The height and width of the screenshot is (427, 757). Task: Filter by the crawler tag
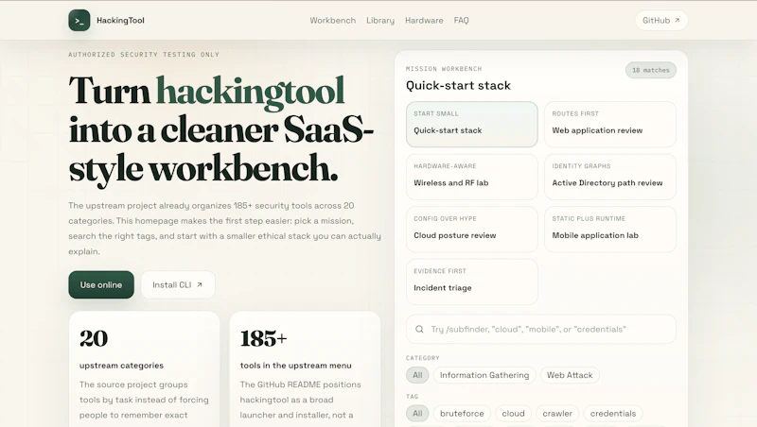coord(557,414)
